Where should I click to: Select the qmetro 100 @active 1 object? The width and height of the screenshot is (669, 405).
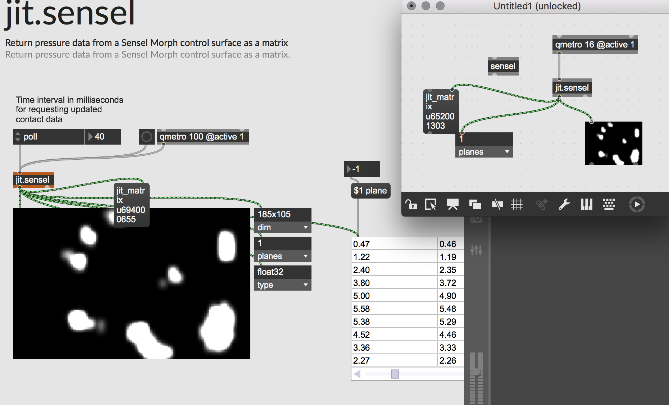pos(202,137)
